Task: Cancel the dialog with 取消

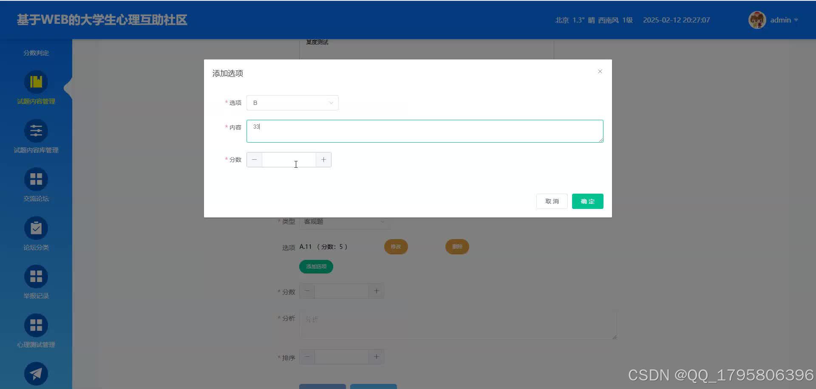Action: (552, 201)
